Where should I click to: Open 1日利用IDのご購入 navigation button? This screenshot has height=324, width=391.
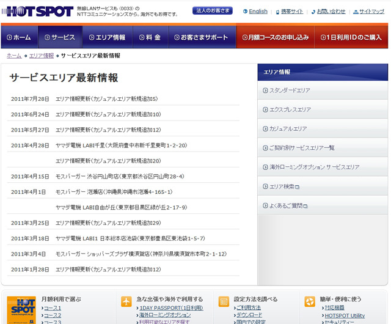[x=351, y=37]
